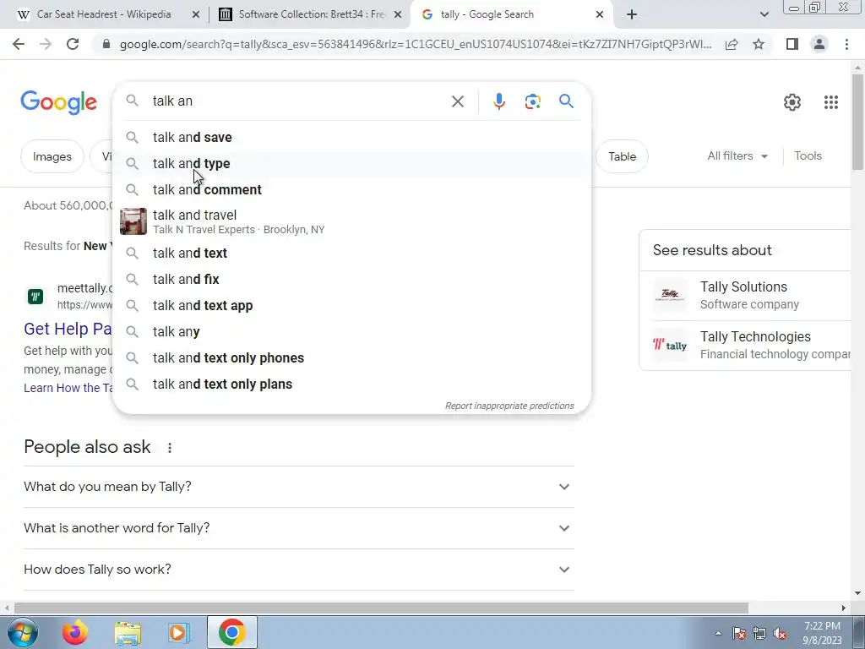Choose suggestion "talk and type"
Image resolution: width=865 pixels, height=649 pixels.
(x=351, y=163)
